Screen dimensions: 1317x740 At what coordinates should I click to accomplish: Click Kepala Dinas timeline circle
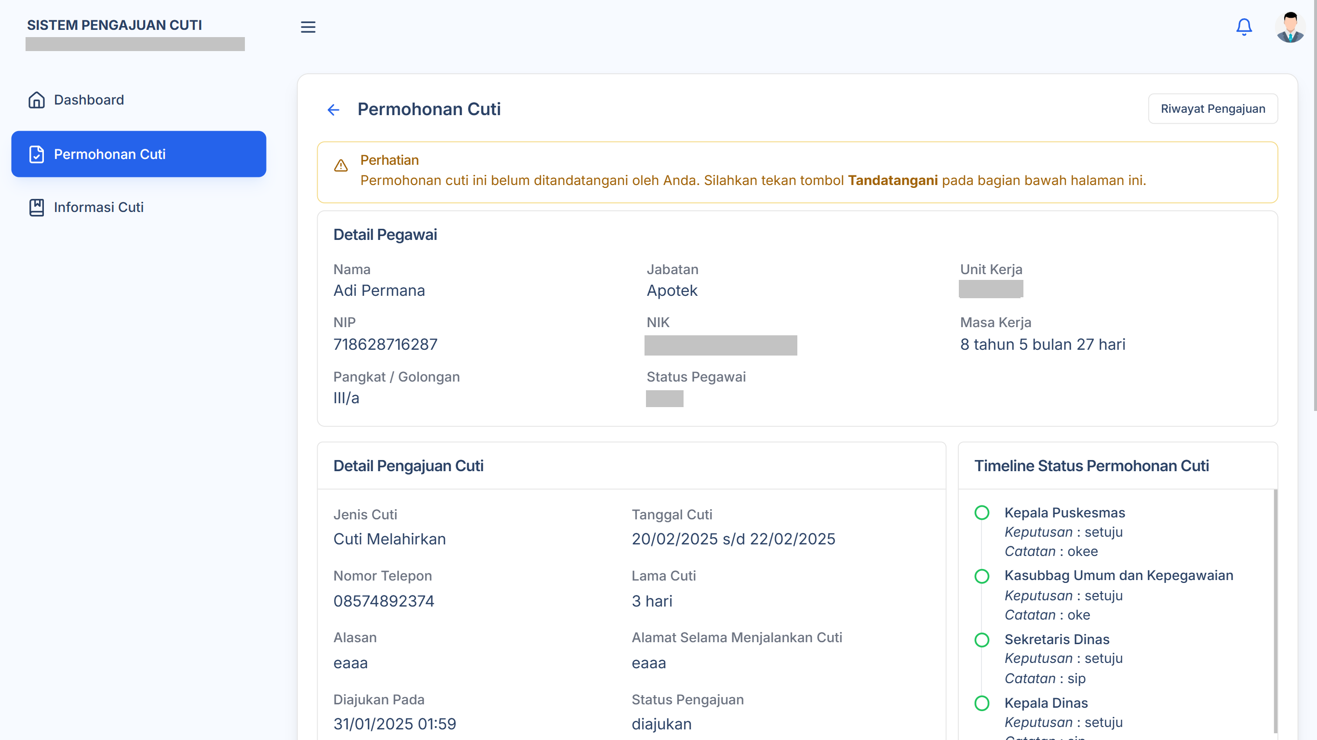pyautogui.click(x=981, y=703)
